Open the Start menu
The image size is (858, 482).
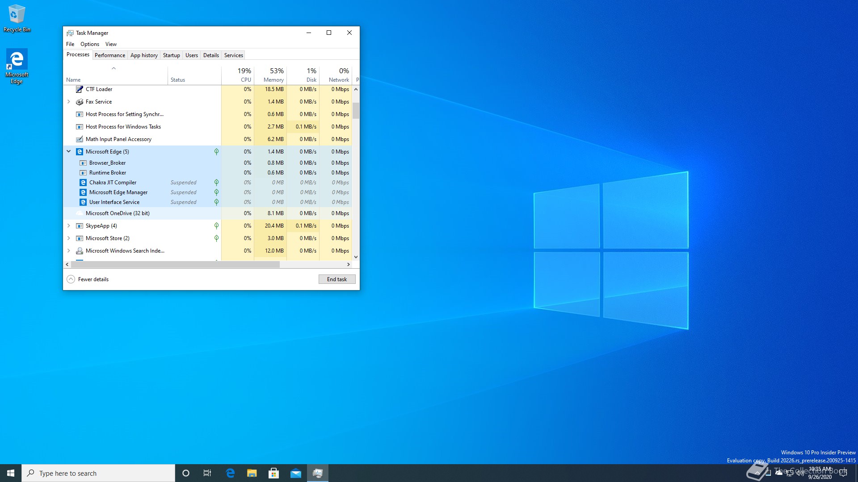(11, 473)
